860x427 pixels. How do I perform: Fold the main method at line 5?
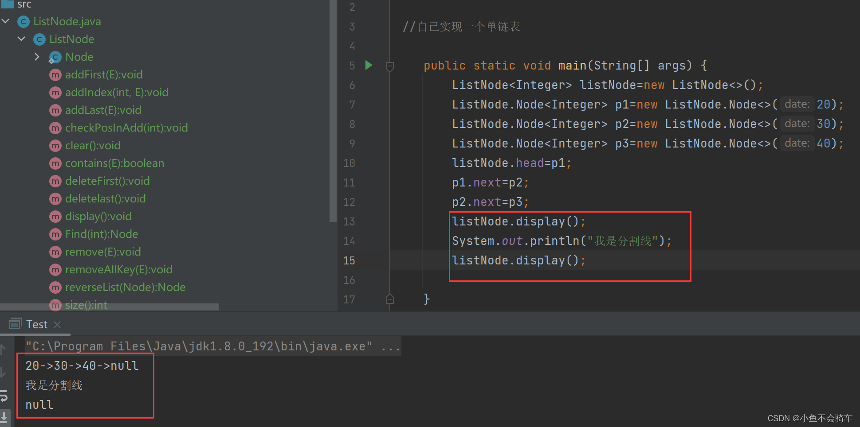(x=390, y=66)
